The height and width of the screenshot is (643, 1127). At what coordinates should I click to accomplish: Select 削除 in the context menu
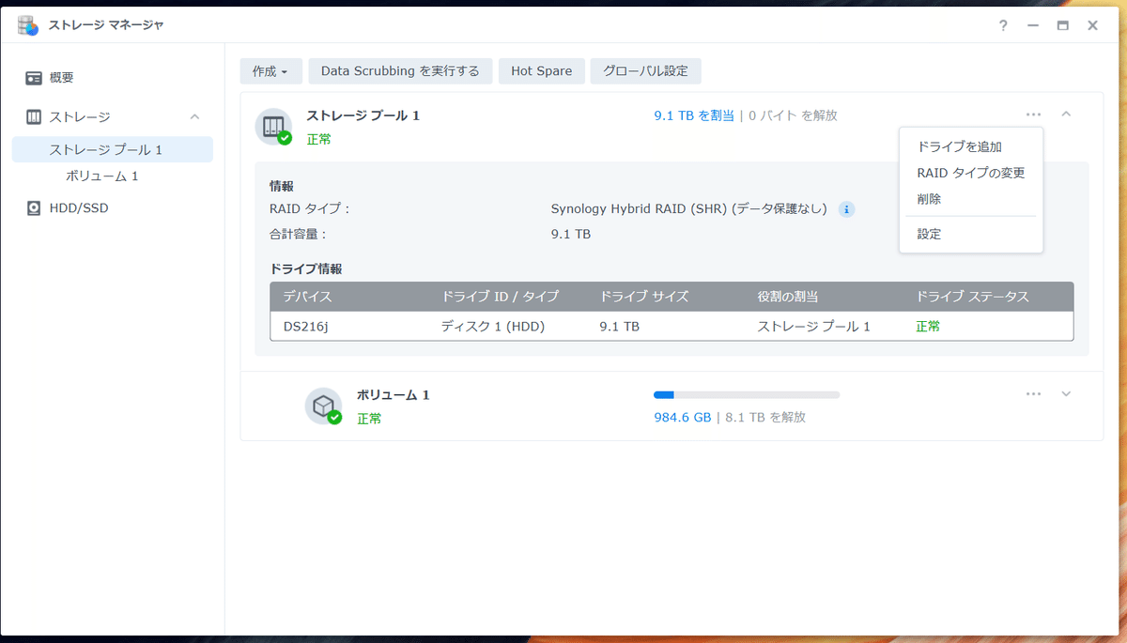[x=970, y=199]
